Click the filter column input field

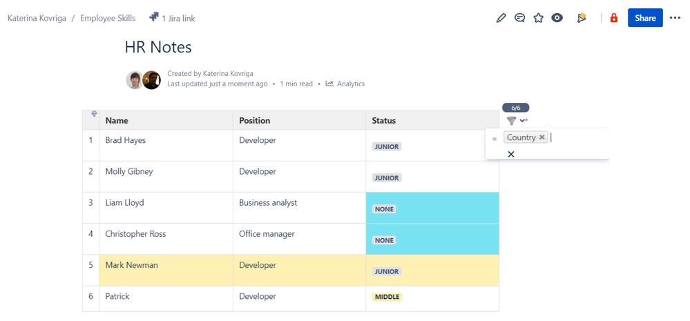tap(577, 137)
